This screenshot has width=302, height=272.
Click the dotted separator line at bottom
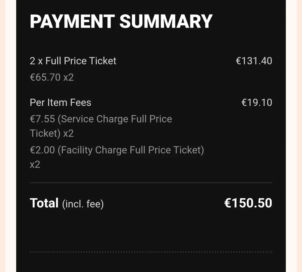151,252
